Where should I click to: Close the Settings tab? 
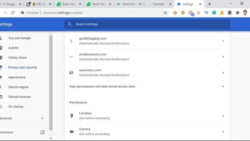(200, 4)
